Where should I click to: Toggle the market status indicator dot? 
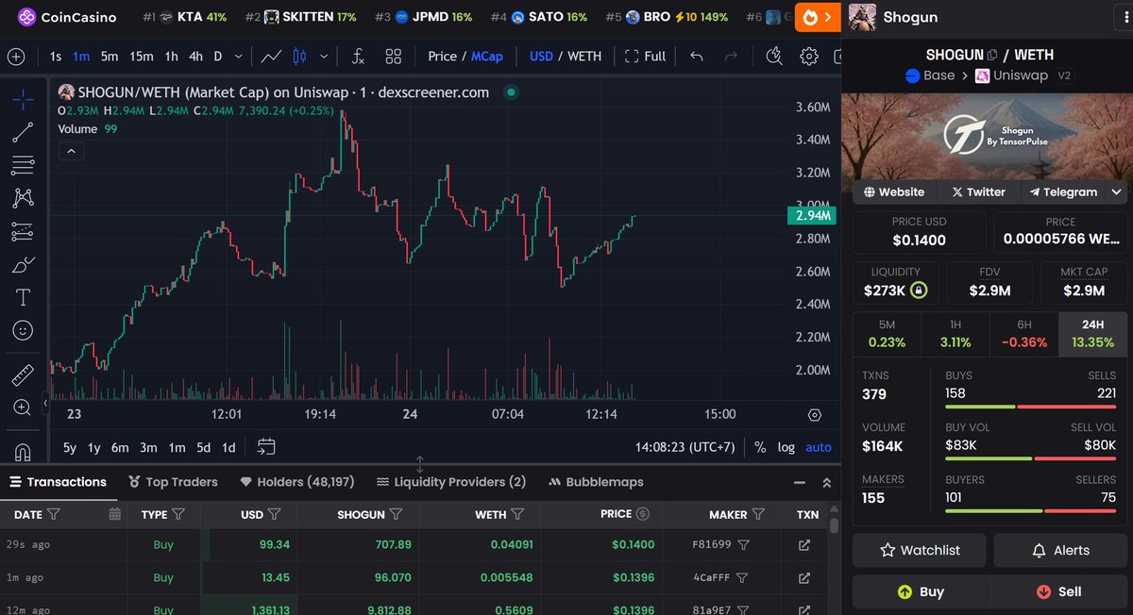click(511, 92)
